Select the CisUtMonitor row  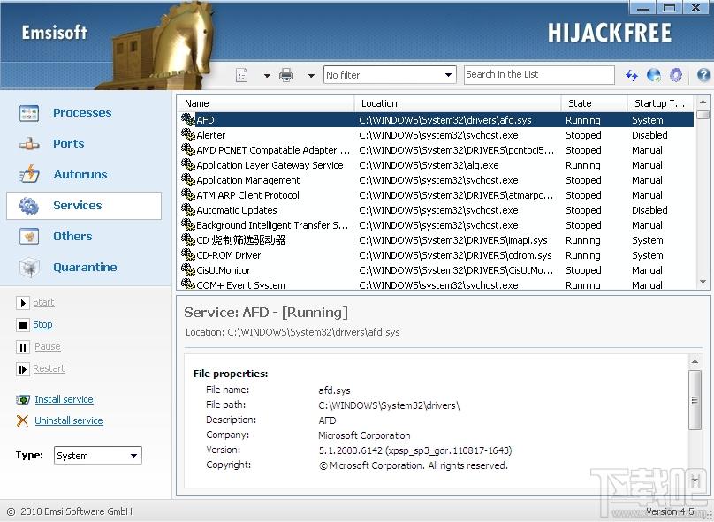(436, 270)
